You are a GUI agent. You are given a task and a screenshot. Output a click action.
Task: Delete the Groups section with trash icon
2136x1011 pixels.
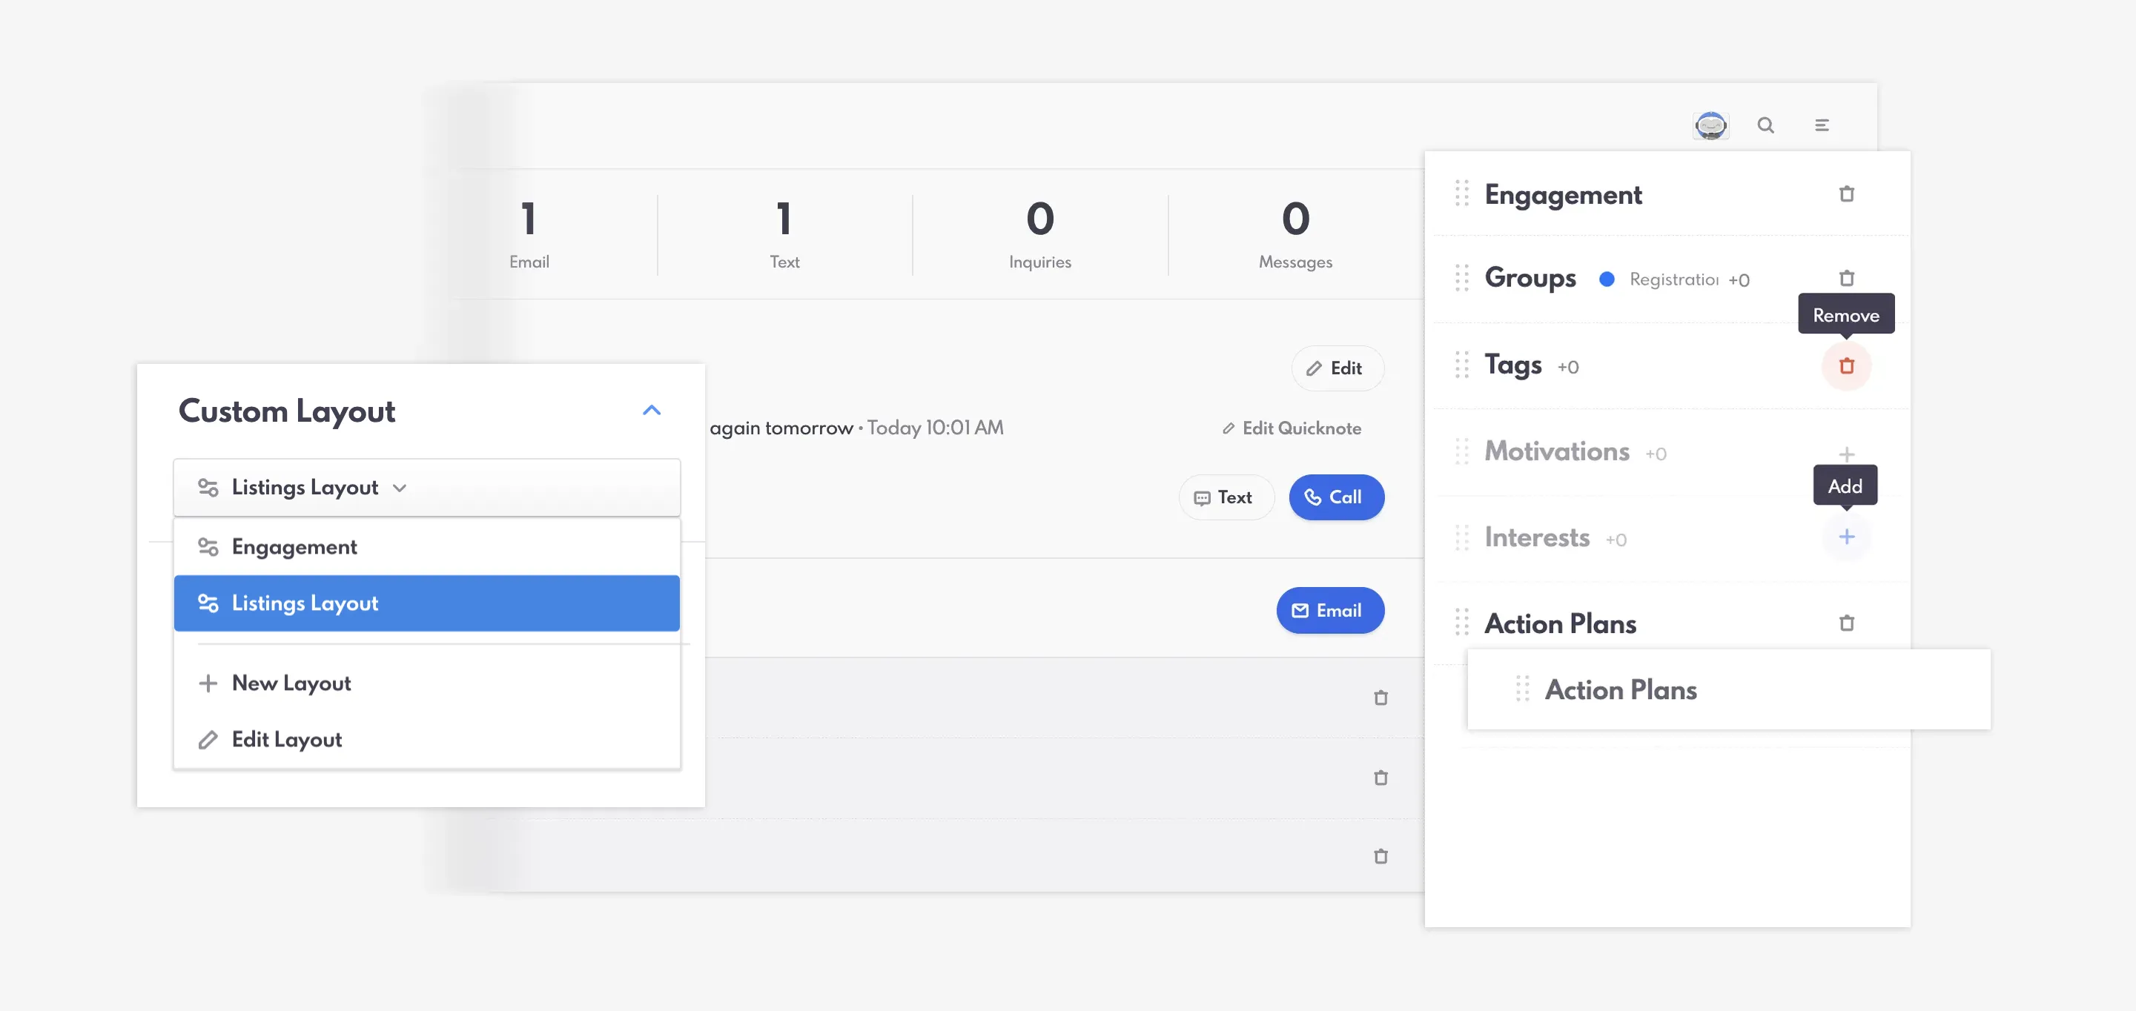[x=1847, y=279]
